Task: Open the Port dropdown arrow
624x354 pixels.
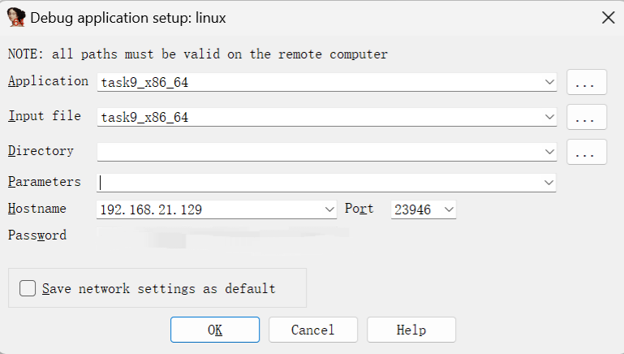Action: [x=449, y=209]
